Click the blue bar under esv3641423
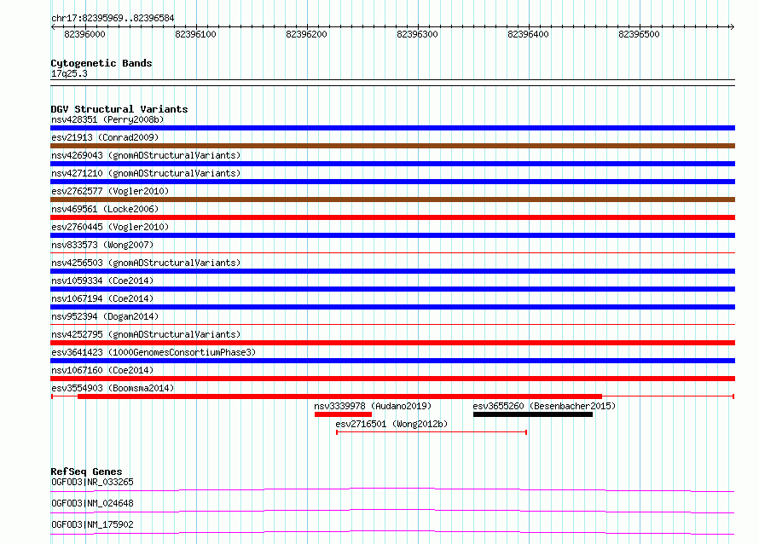 392,361
